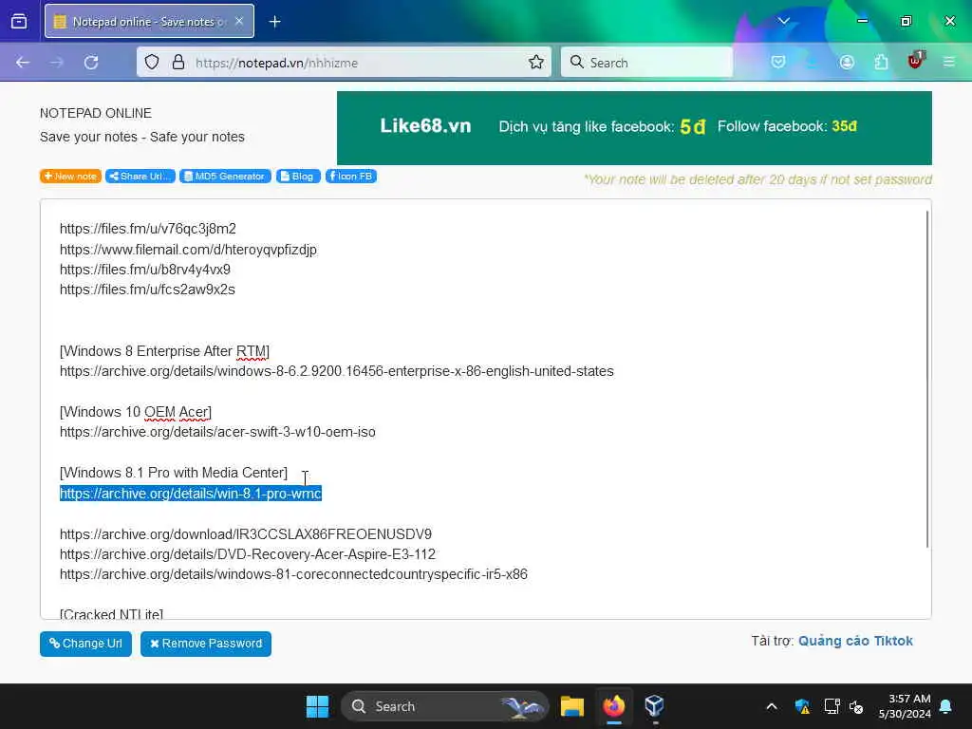Click the muted volume tray icon
The height and width of the screenshot is (729, 972).
pos(857,706)
